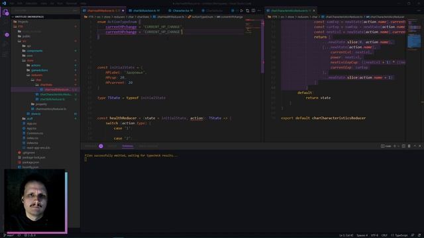
Task: Click the right editor minimap highlighted region
Action: pos(414,42)
